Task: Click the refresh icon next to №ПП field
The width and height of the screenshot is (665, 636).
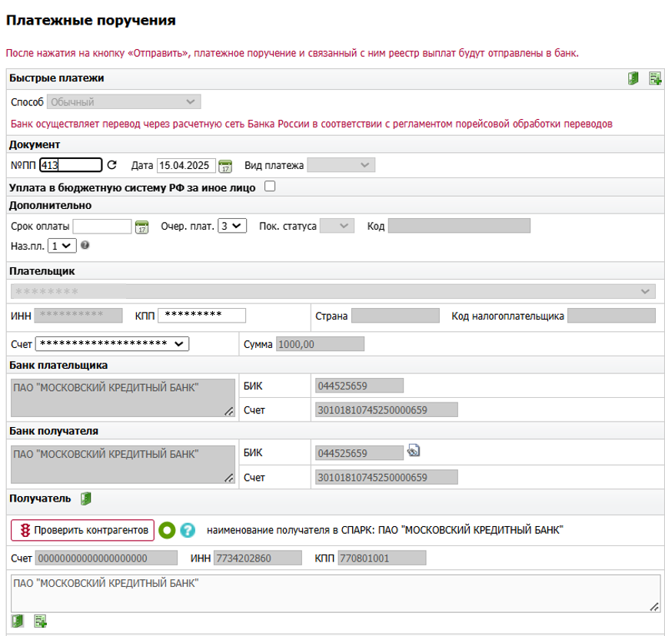Action: (x=111, y=165)
